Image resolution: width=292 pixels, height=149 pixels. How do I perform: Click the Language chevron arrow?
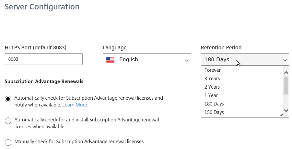(186, 60)
